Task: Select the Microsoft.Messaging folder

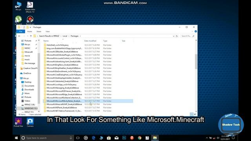Action: point(63,88)
